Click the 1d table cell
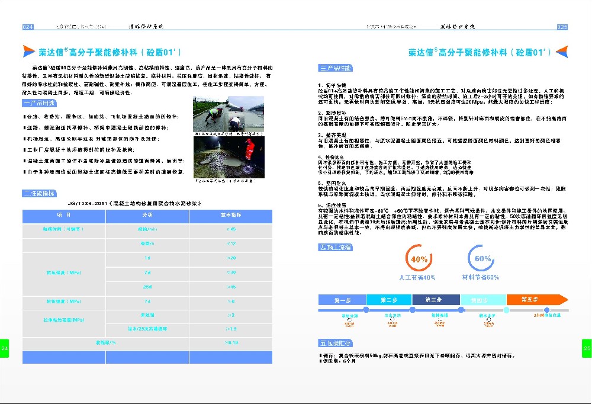The width and height of the screenshot is (592, 404). point(147,258)
